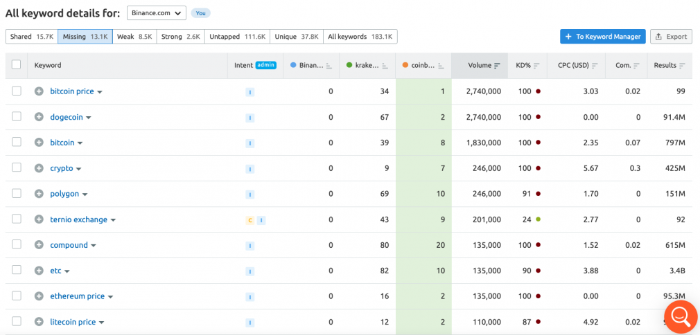Switch to the Weak 8.5K tab
The image size is (700, 335).
[134, 37]
